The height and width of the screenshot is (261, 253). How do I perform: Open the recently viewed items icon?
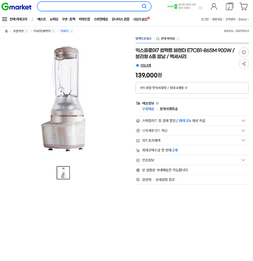click(x=229, y=7)
